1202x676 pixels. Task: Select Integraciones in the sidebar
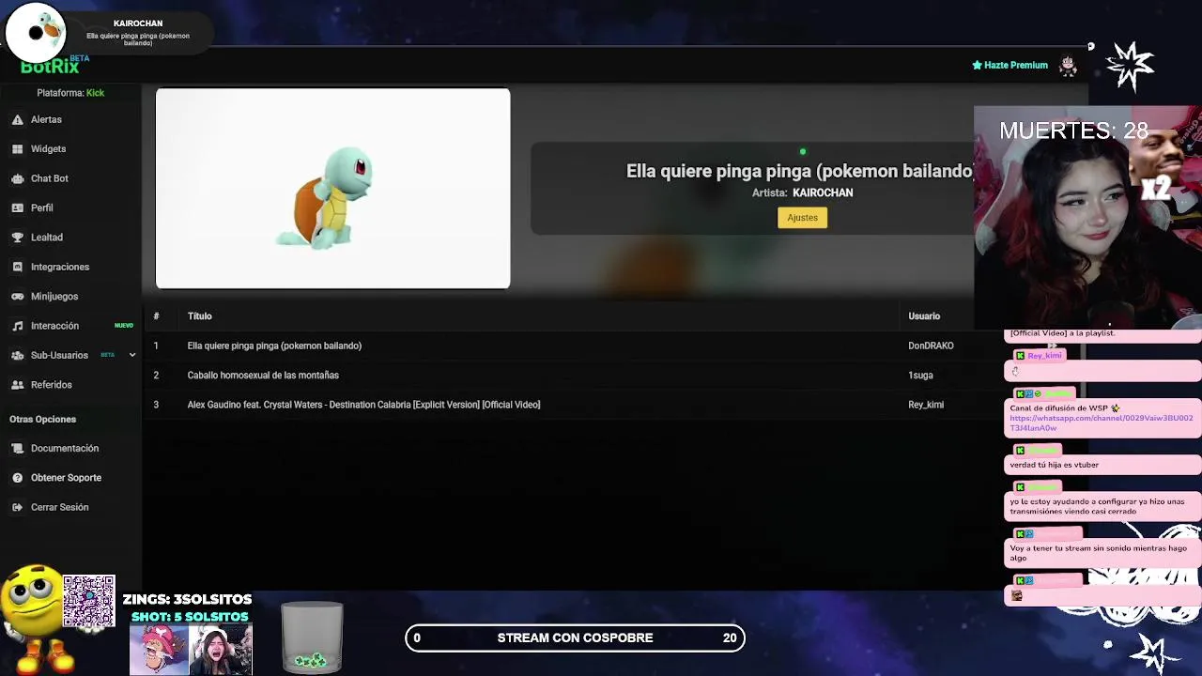coord(60,267)
